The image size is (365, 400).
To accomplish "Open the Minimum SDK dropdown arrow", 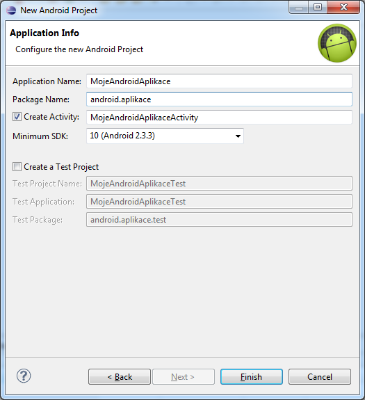I will pos(238,136).
